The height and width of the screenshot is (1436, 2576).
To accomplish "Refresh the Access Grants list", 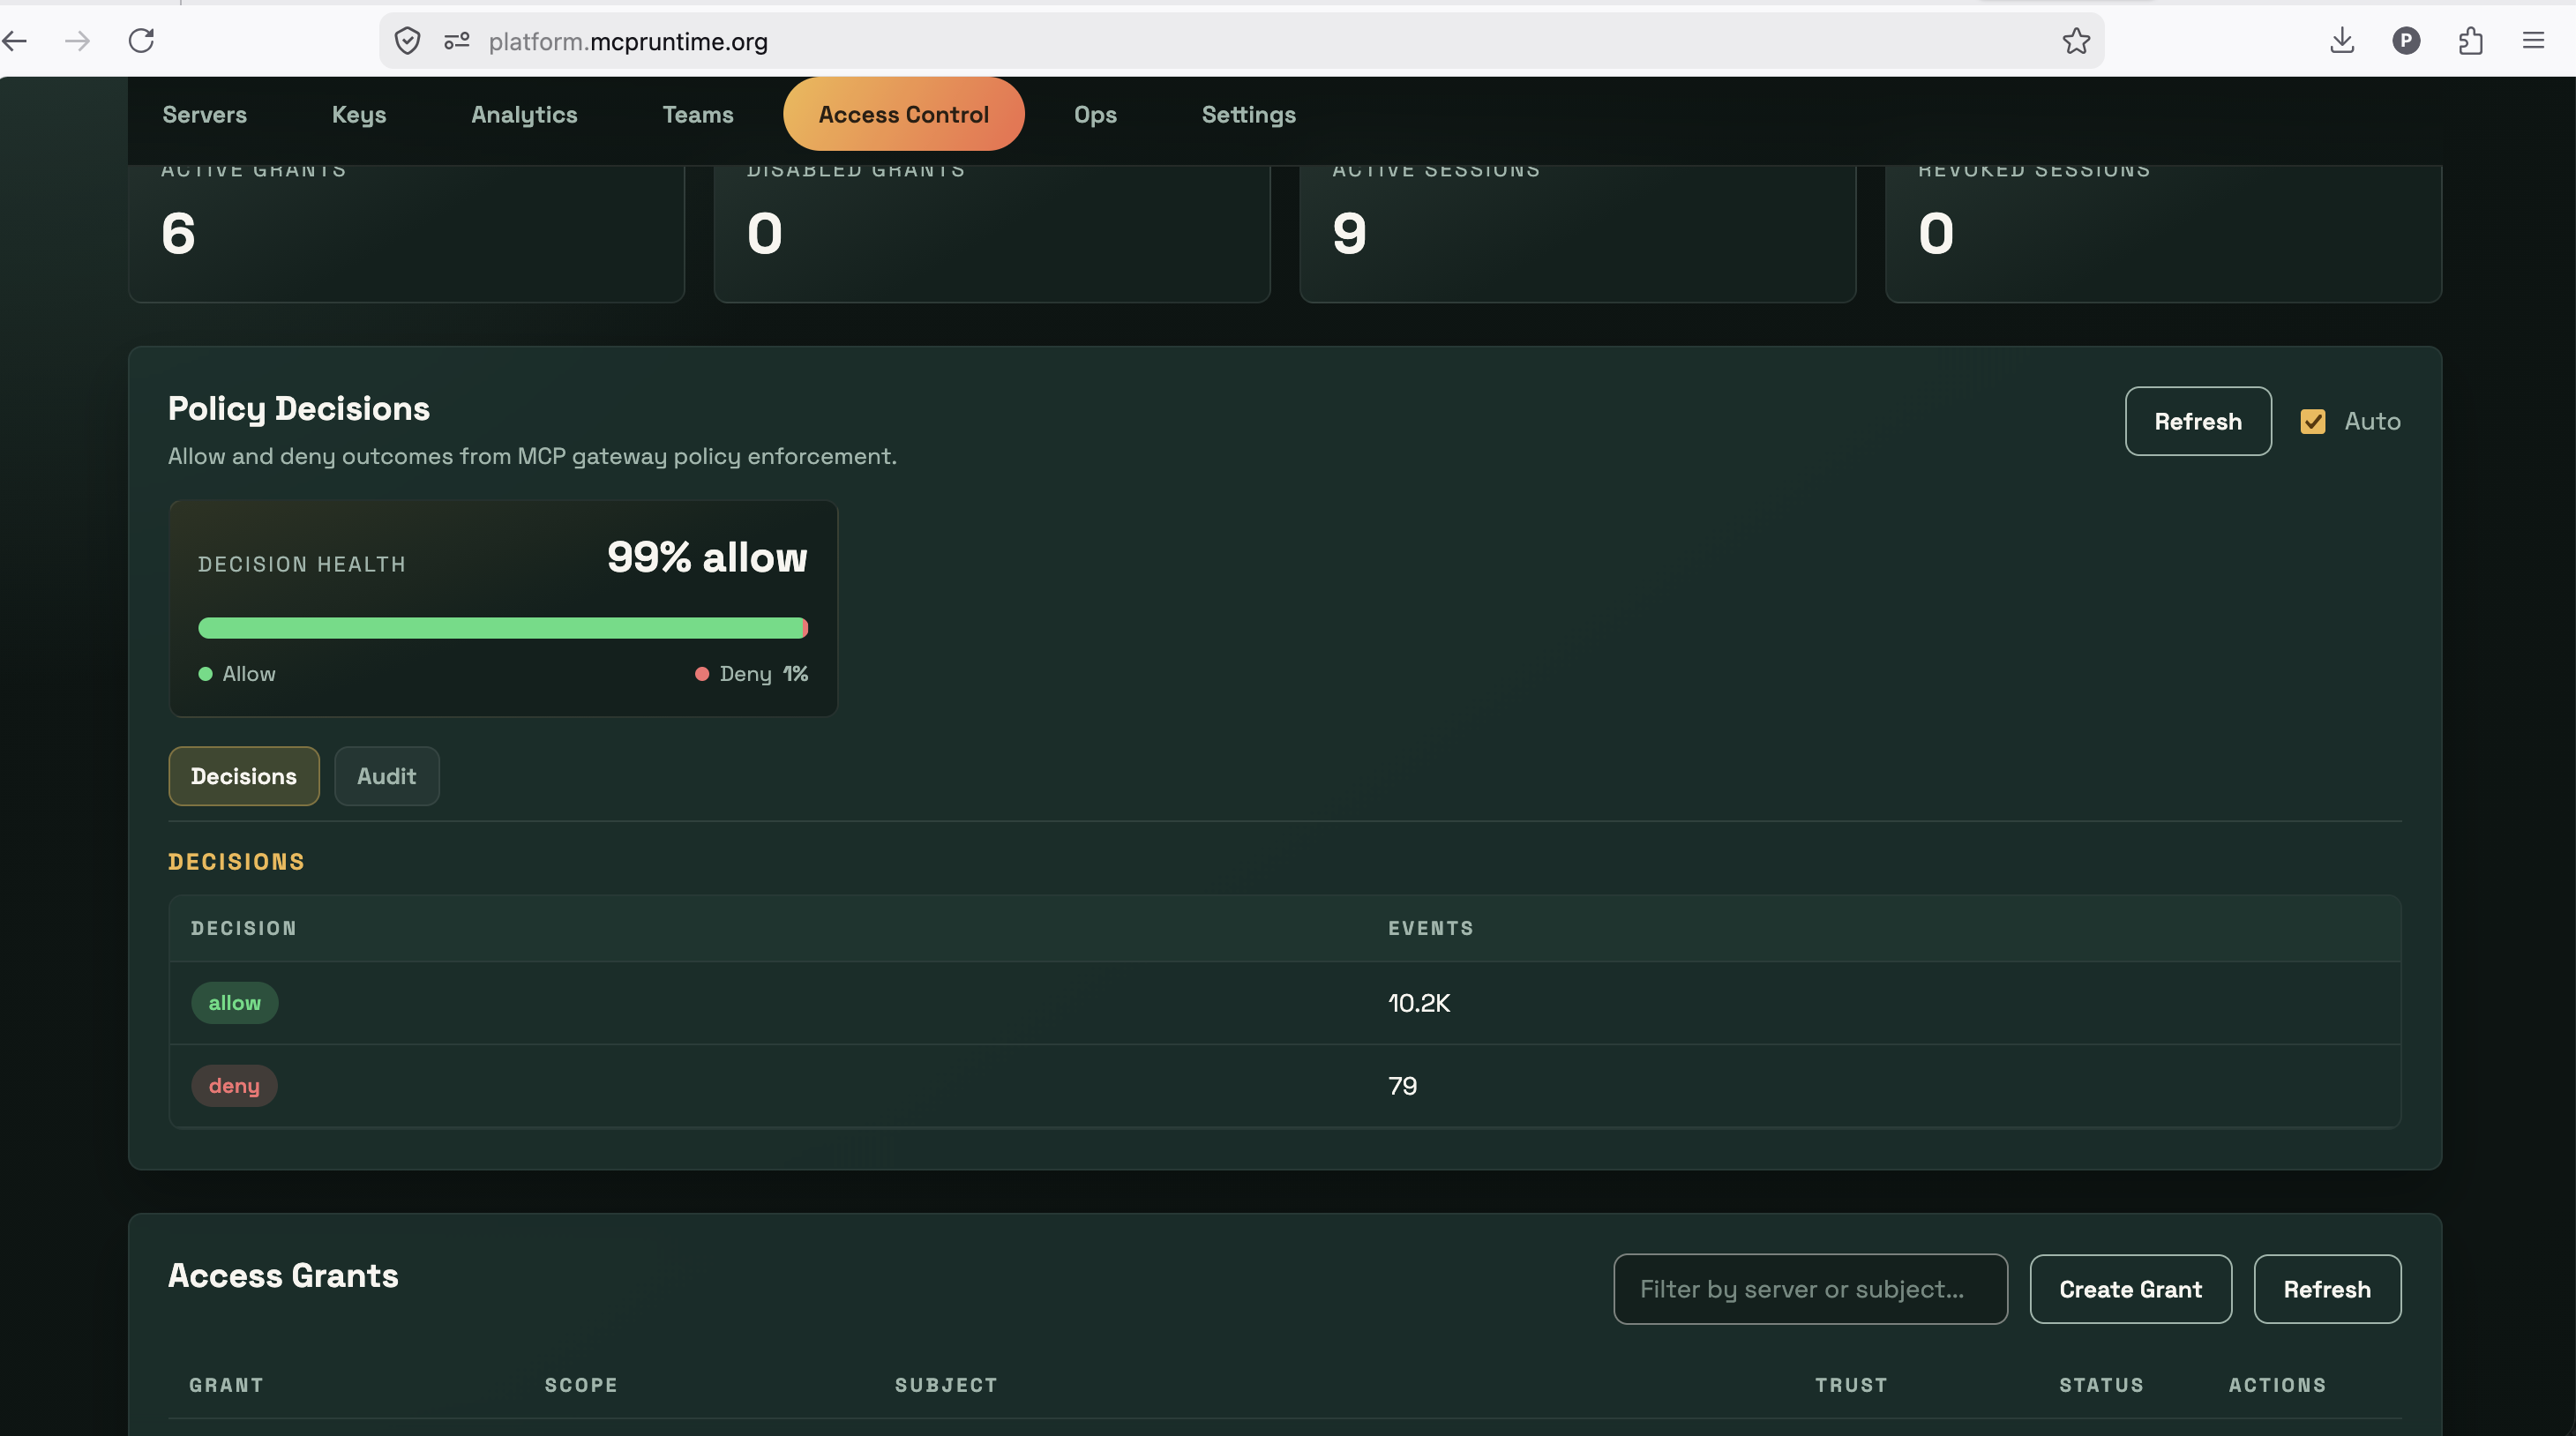I will (x=2327, y=1289).
